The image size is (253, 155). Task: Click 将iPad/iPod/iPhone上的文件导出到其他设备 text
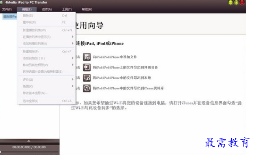(125, 67)
